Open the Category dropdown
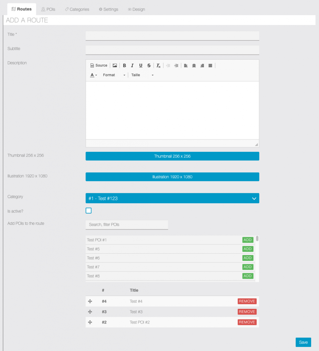The height and width of the screenshot is (351, 319). pos(172,198)
